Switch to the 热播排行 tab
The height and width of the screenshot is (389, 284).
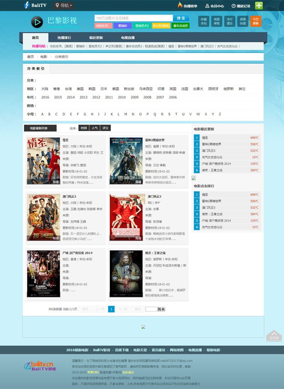(x=64, y=38)
